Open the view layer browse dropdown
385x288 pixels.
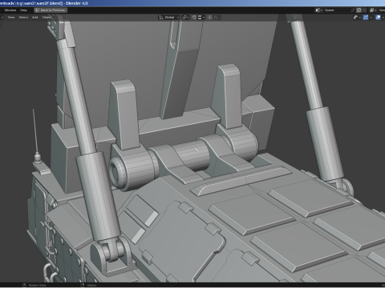click(x=373, y=10)
